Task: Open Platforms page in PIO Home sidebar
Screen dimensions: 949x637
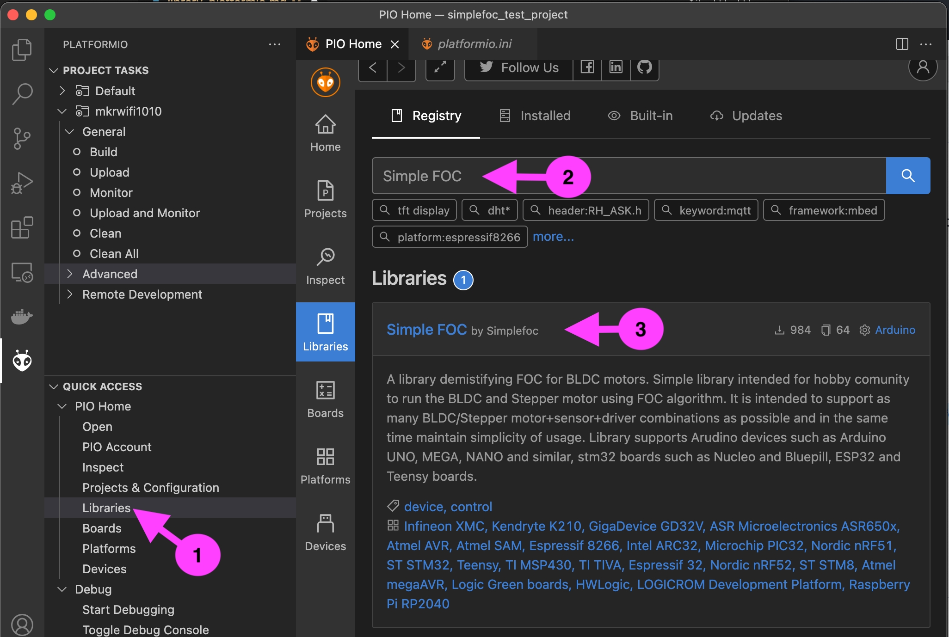Action: (x=325, y=465)
